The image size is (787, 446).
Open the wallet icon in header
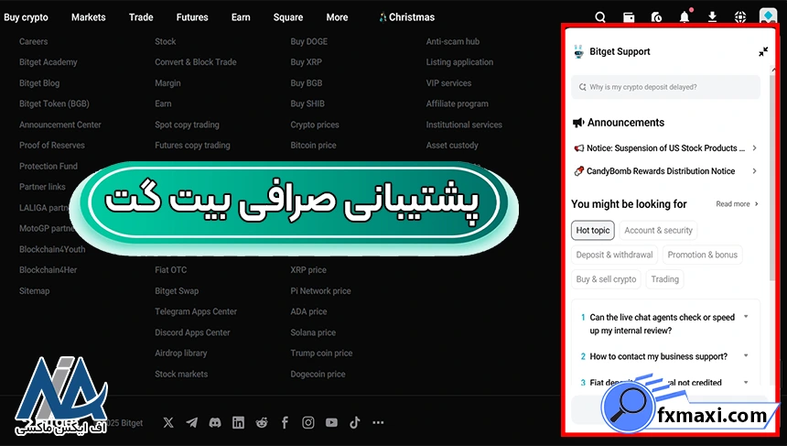click(x=629, y=17)
